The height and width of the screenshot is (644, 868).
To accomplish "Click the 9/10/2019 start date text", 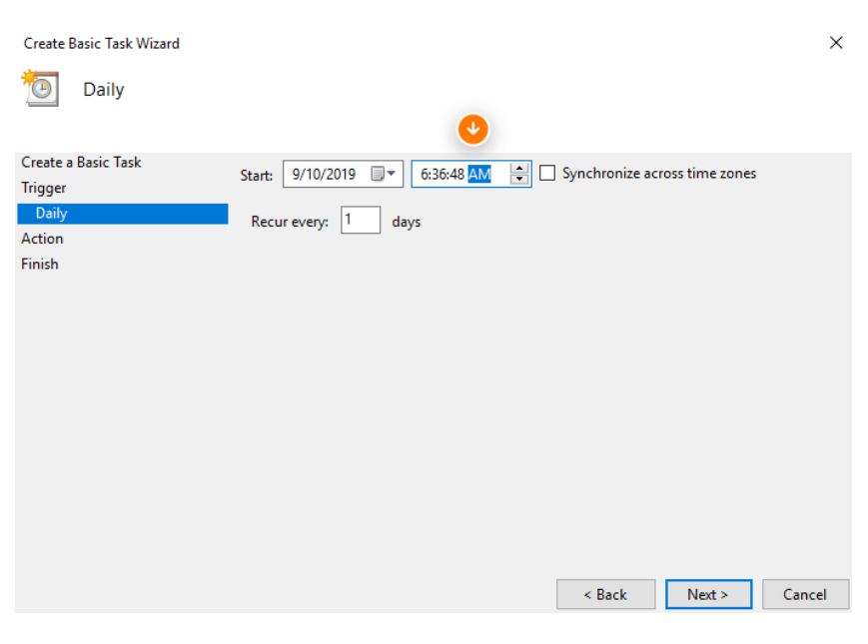I will click(x=325, y=174).
